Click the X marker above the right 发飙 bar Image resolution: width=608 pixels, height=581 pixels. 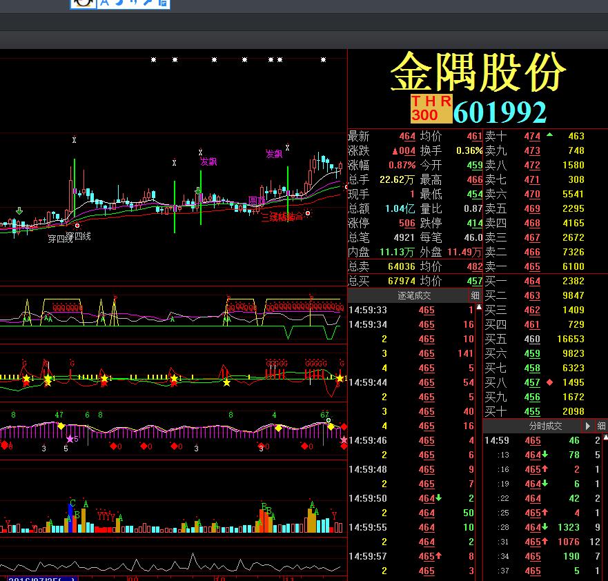[287, 148]
